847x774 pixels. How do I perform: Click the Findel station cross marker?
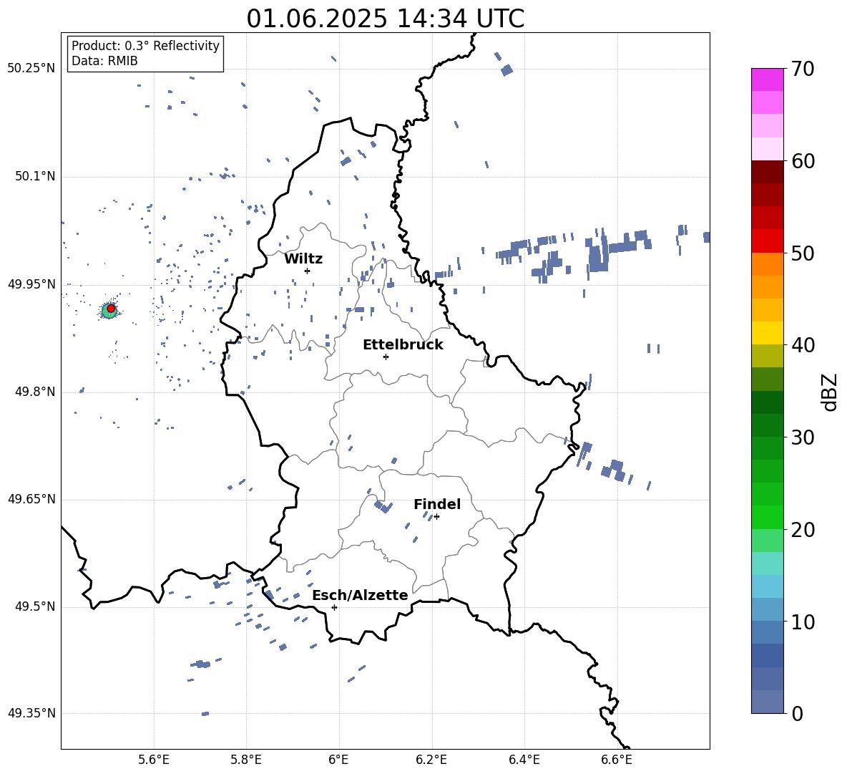(436, 517)
